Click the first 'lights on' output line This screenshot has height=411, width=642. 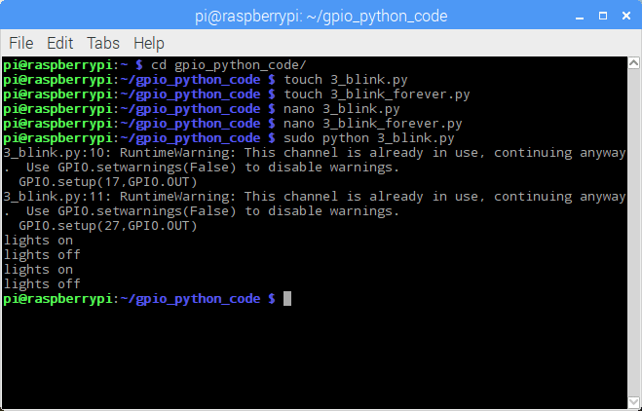[38, 241]
